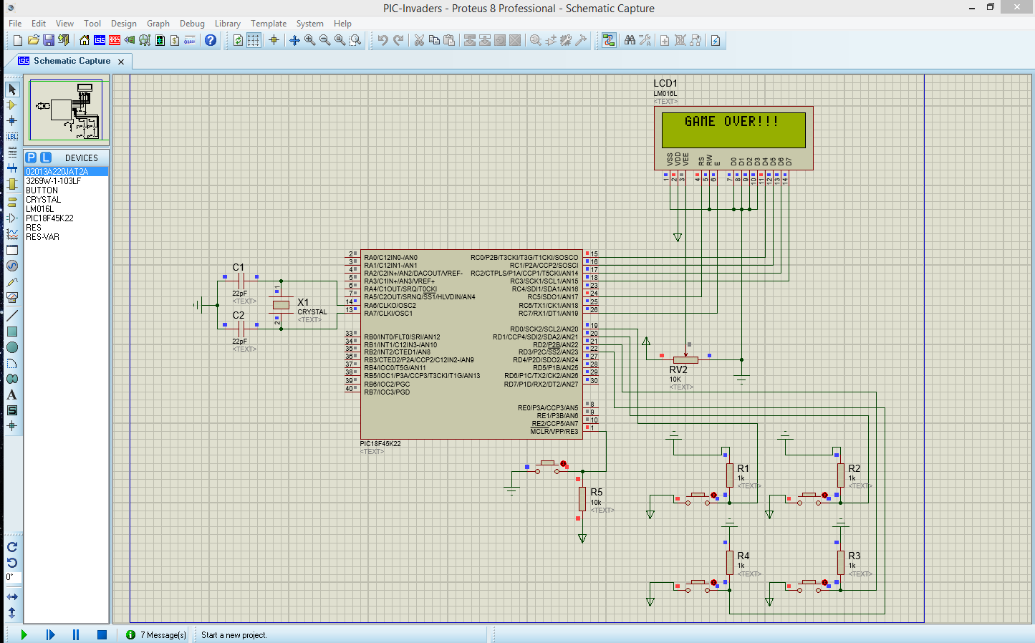
Task: Open property assignment tool wrench icon
Action: (645, 40)
